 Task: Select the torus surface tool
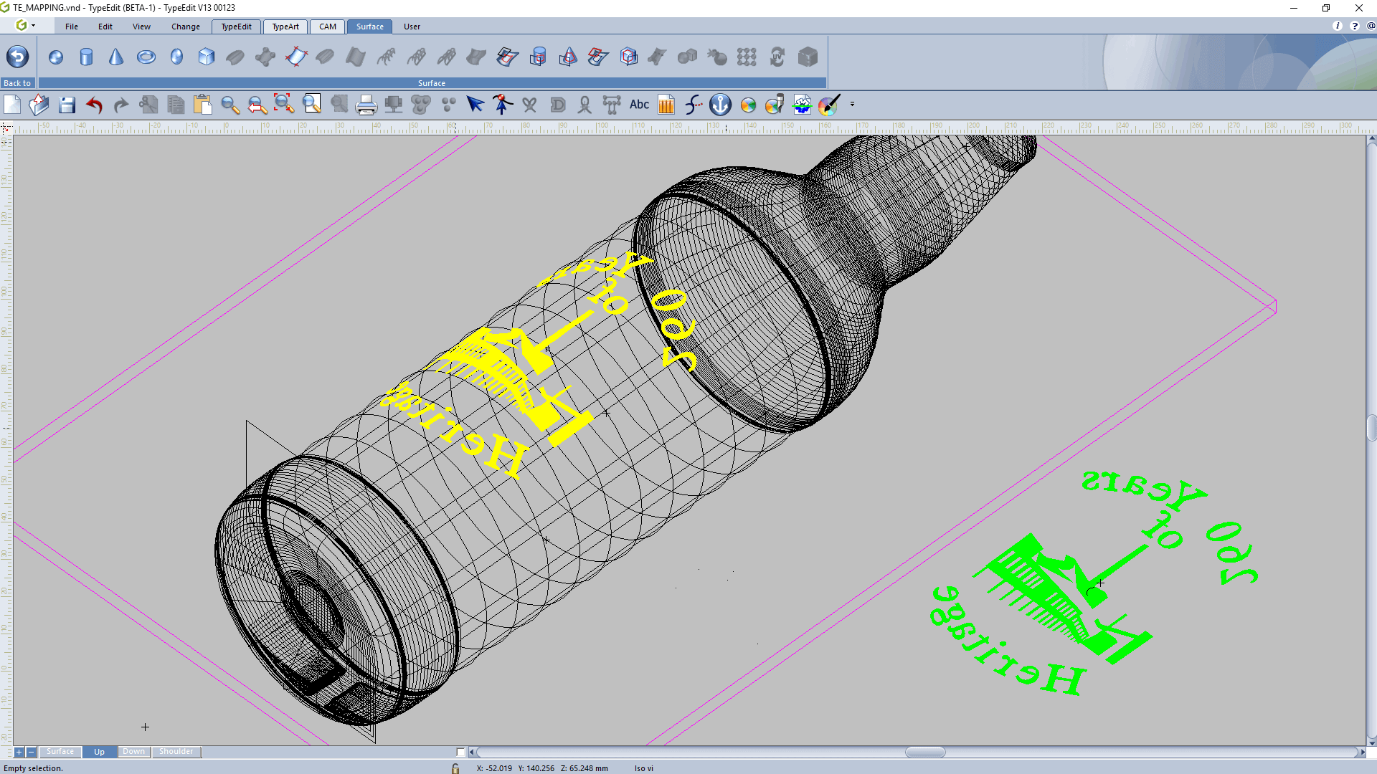coord(146,57)
